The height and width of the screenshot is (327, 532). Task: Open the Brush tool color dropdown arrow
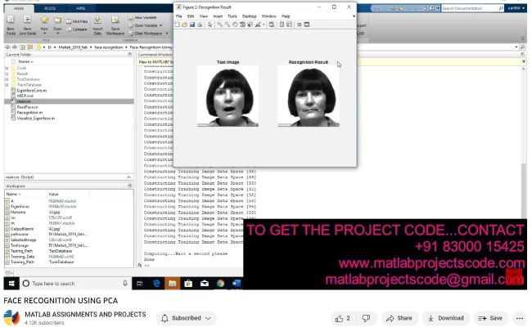click(264, 25)
